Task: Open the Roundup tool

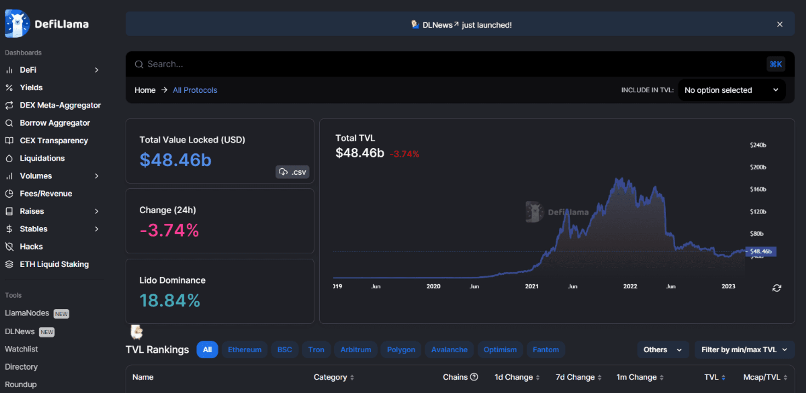Action: (21, 384)
